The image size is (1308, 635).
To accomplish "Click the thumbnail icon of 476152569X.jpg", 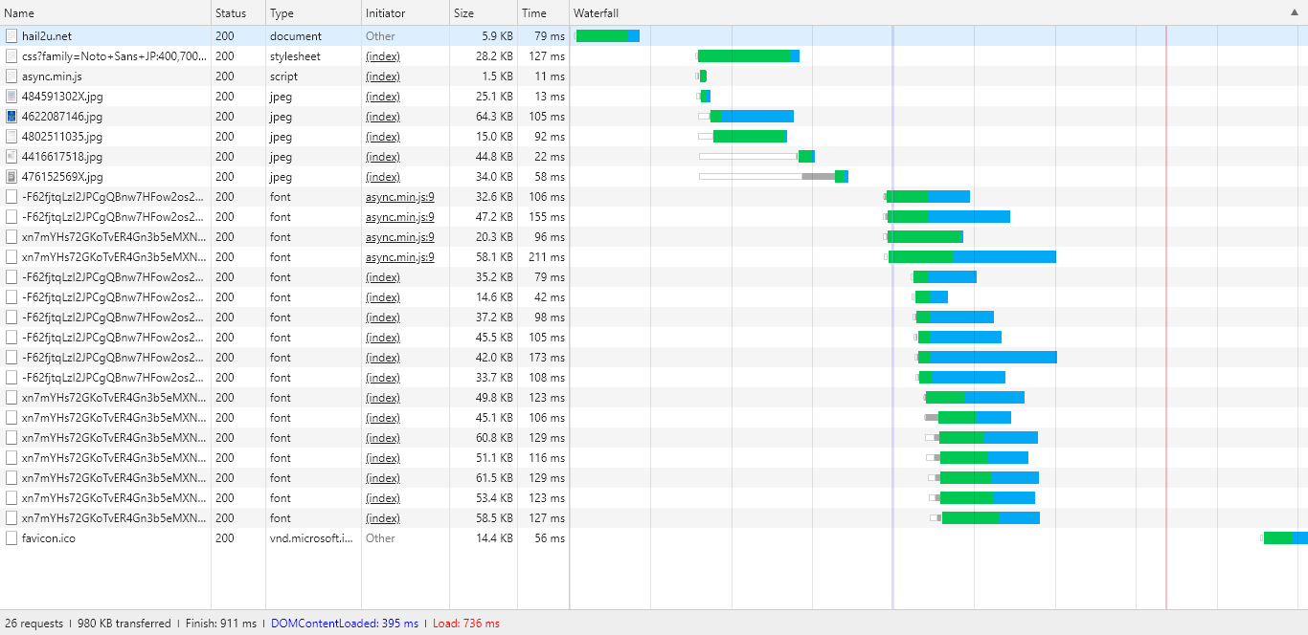I will [x=11, y=177].
